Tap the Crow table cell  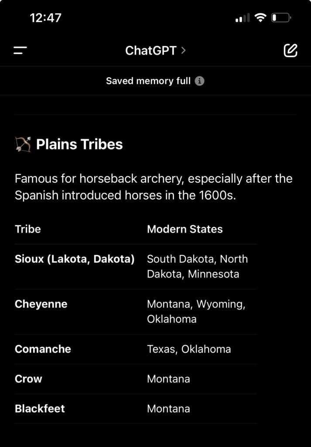28,378
